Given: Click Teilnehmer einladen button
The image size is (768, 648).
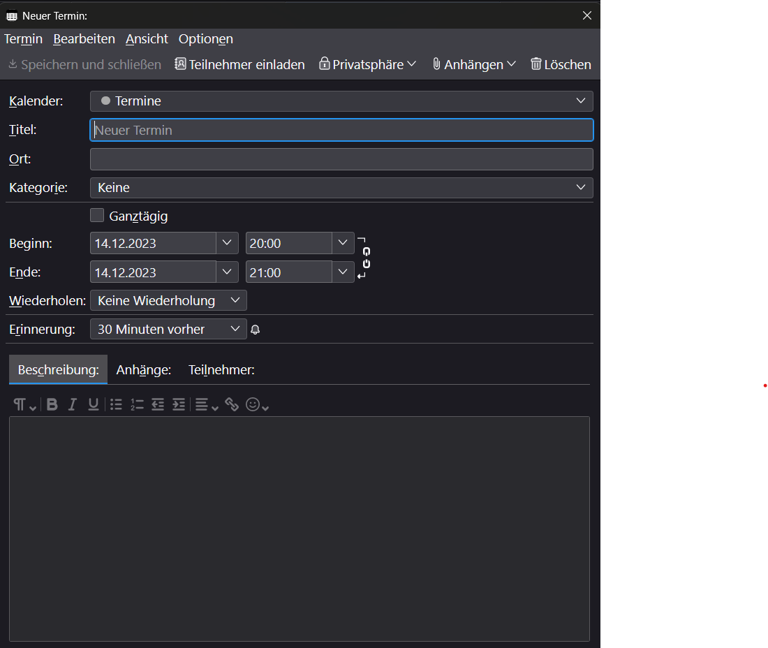Looking at the screenshot, I should [x=239, y=64].
